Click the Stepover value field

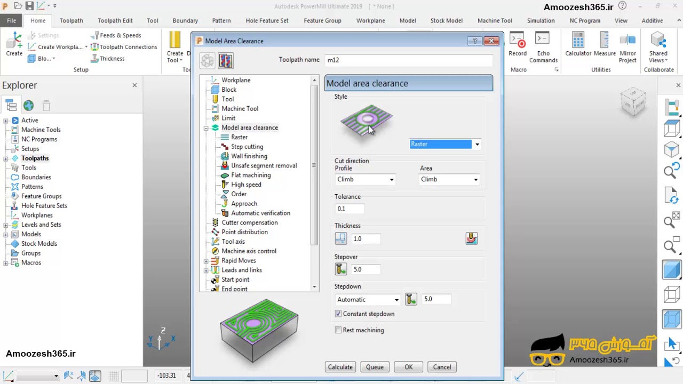click(x=366, y=270)
